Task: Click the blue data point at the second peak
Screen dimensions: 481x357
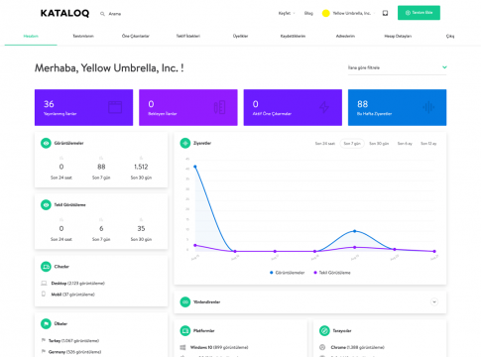Action: [x=355, y=231]
